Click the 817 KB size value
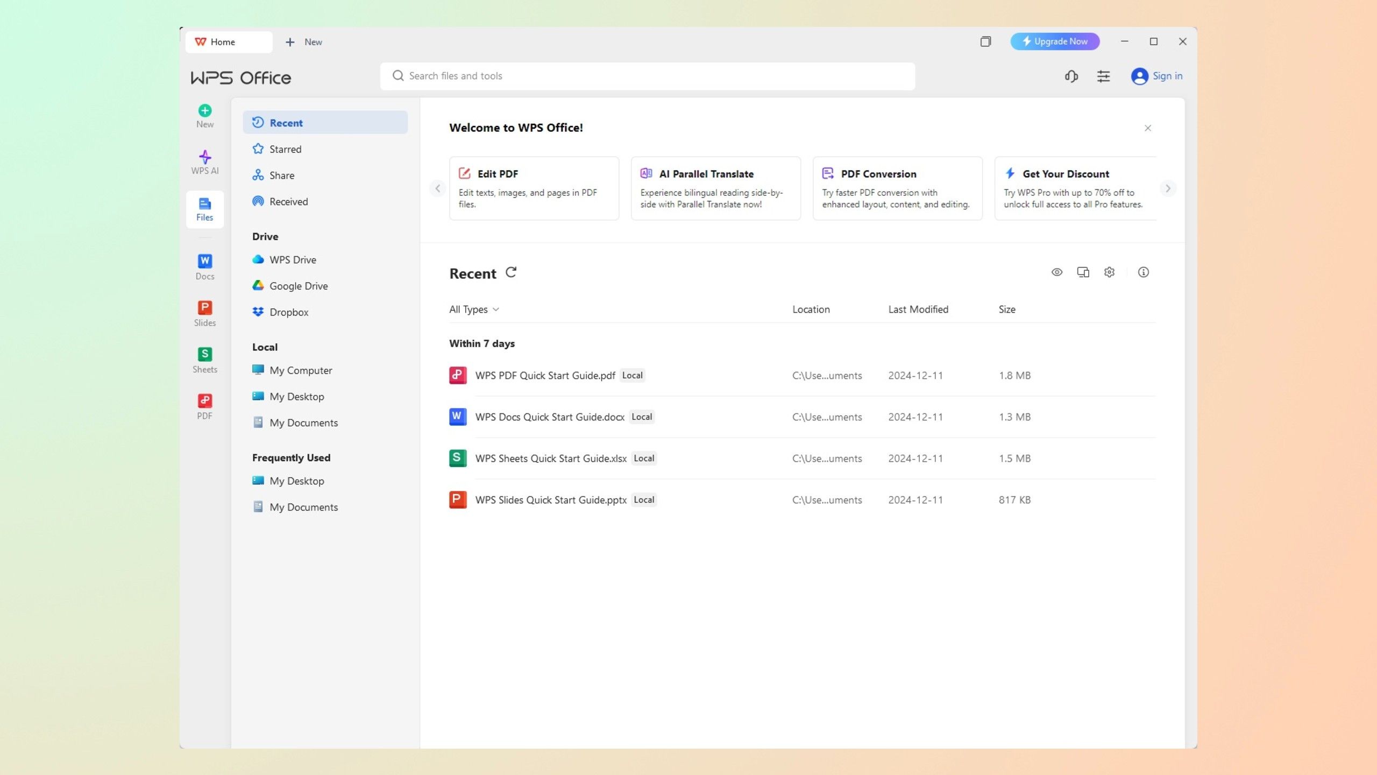The width and height of the screenshot is (1377, 775). coord(1014,500)
